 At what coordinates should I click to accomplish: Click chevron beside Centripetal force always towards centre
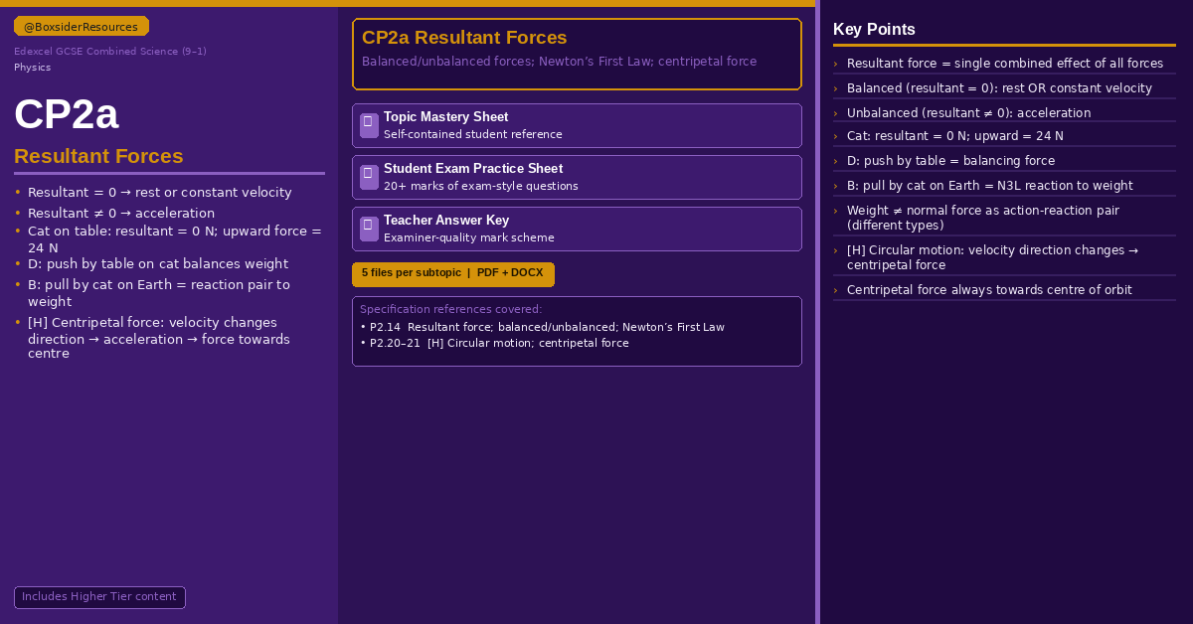point(835,290)
